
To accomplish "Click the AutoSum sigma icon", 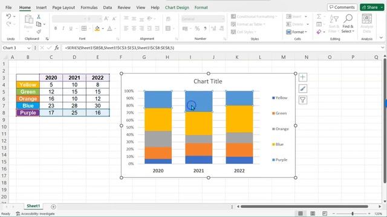I will (x=319, y=16).
